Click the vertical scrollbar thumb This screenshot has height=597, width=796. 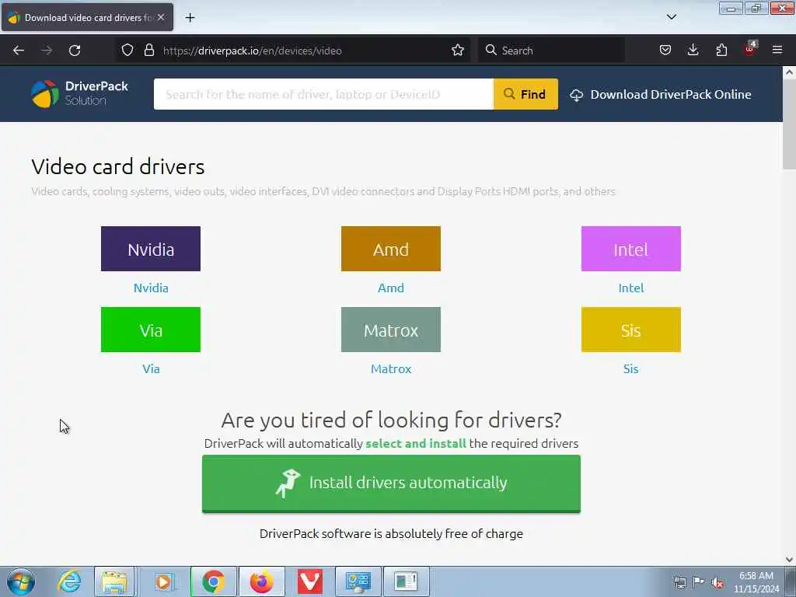(789, 124)
